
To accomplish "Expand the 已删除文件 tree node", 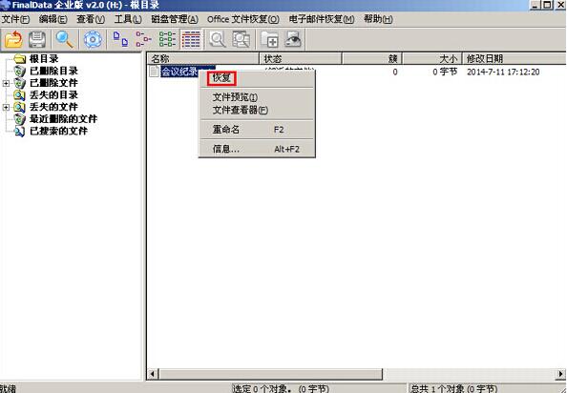I will 6,83.
